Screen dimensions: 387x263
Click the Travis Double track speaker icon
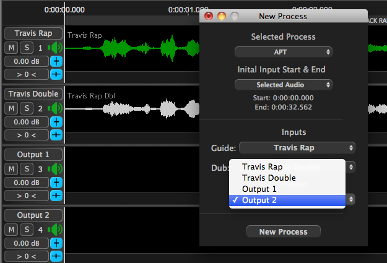click(56, 108)
